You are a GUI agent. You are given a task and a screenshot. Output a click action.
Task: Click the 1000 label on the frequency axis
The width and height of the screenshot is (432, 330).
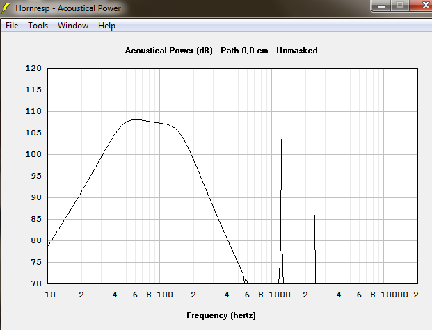click(280, 295)
